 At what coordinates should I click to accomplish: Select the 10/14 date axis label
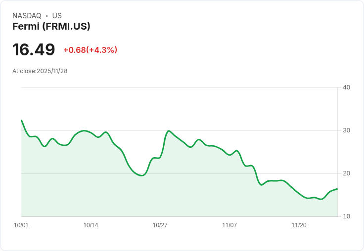point(91,225)
